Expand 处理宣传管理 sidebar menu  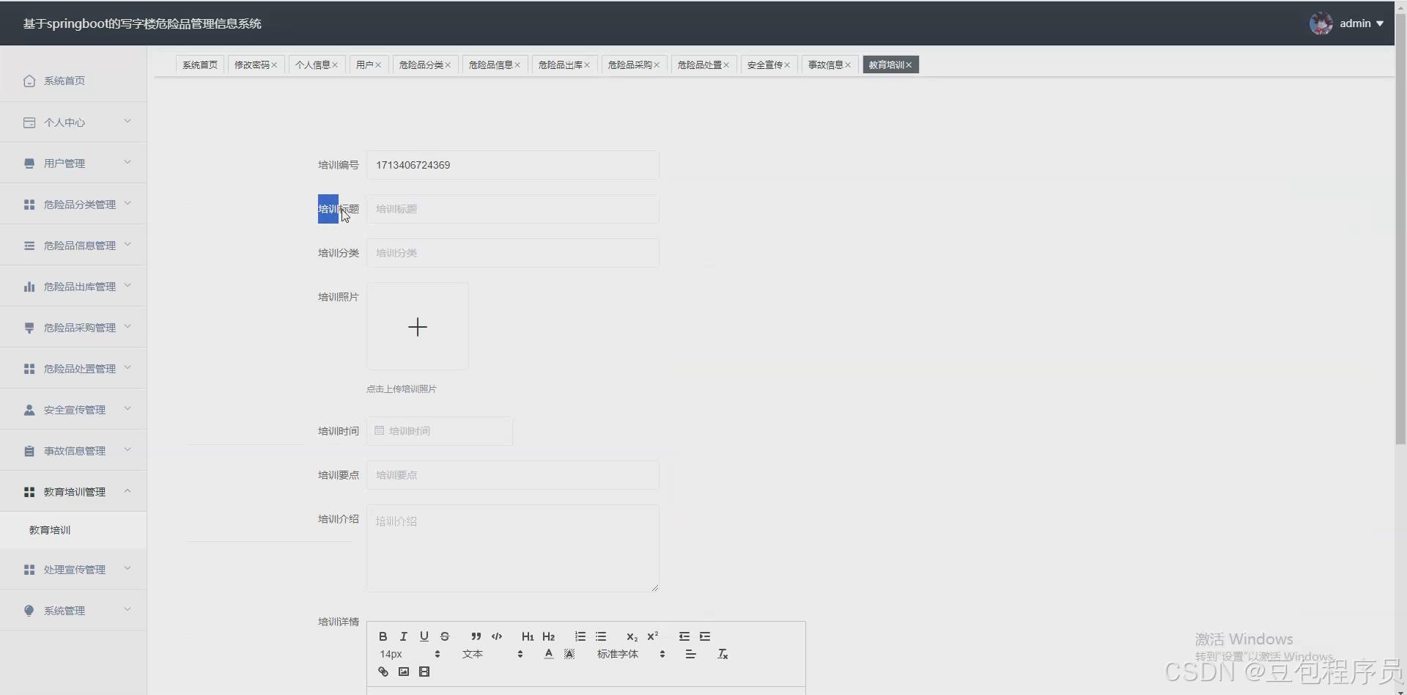[73, 569]
